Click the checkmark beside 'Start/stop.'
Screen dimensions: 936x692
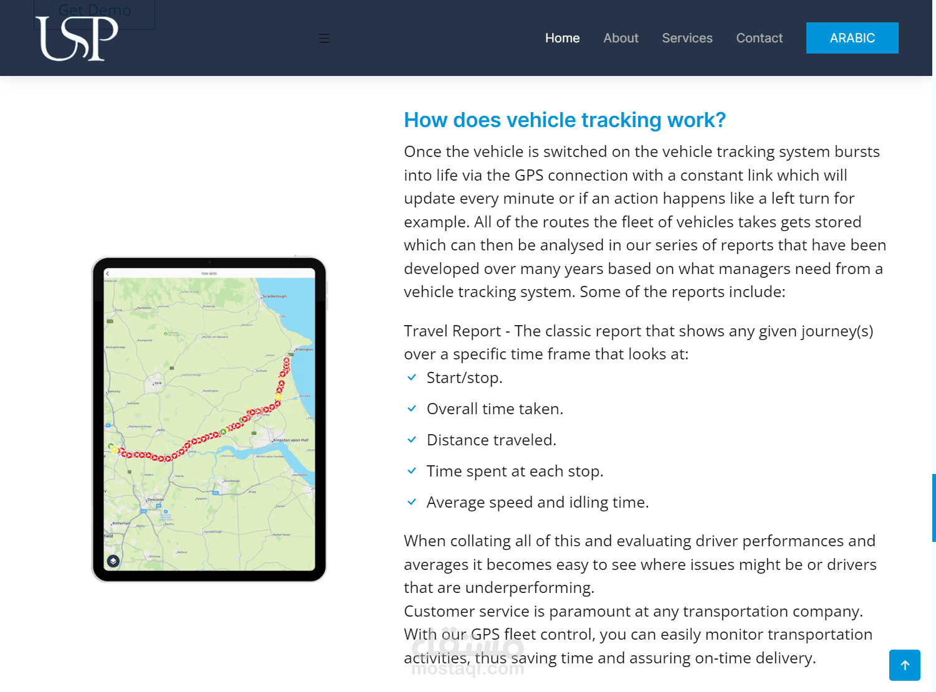pos(412,377)
